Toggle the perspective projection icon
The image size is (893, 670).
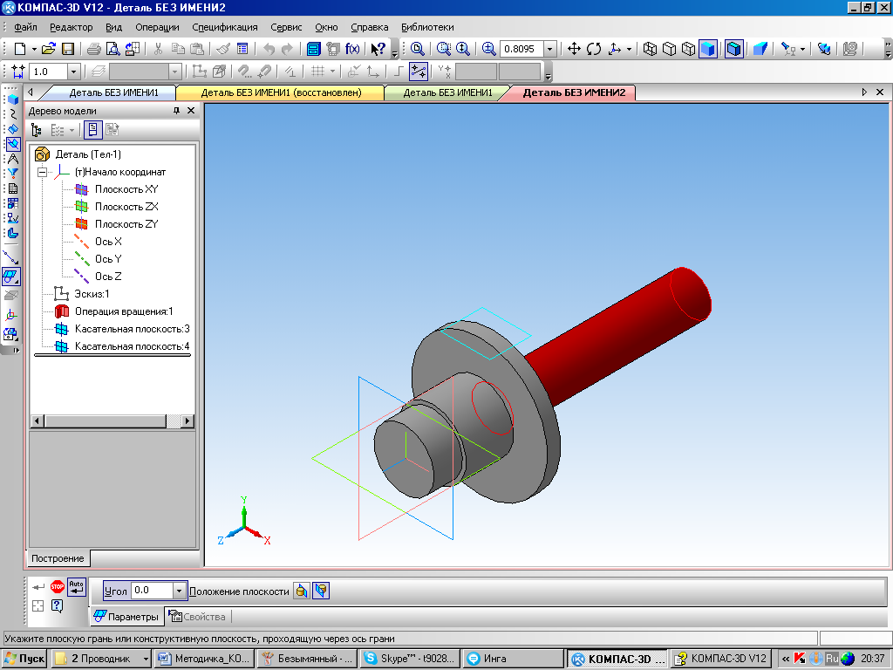[760, 49]
